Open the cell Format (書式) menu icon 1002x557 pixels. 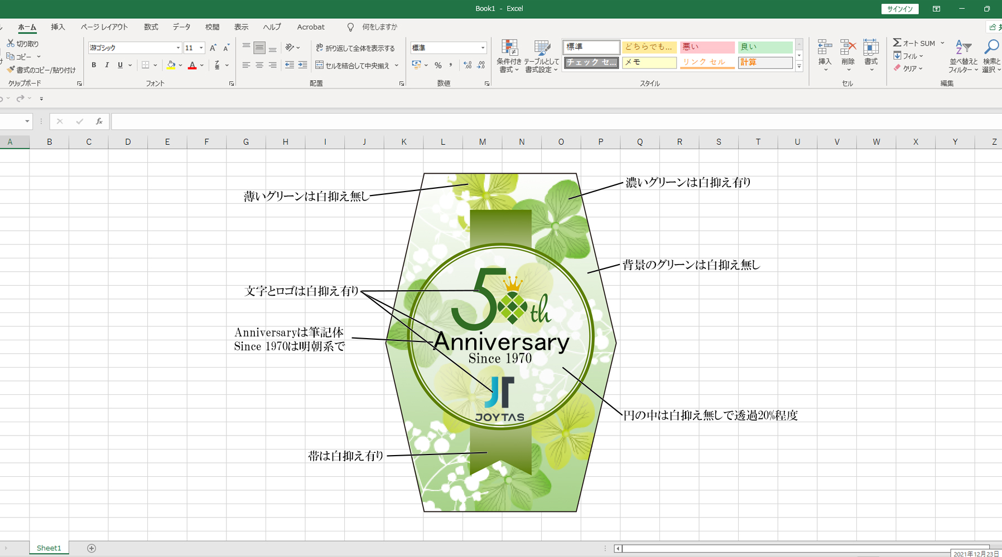pos(871,55)
